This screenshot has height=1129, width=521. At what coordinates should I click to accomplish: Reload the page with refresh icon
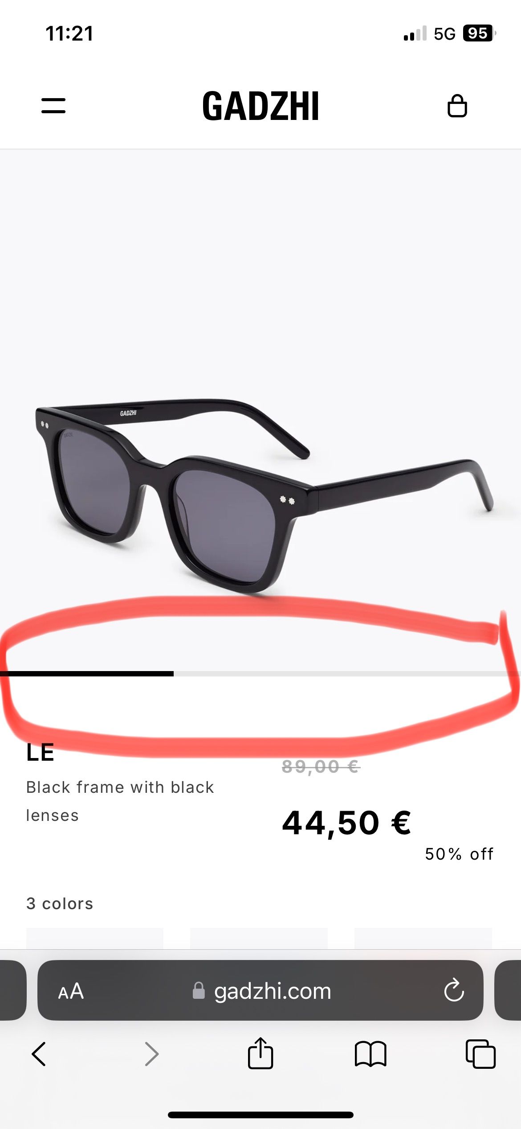(x=454, y=990)
